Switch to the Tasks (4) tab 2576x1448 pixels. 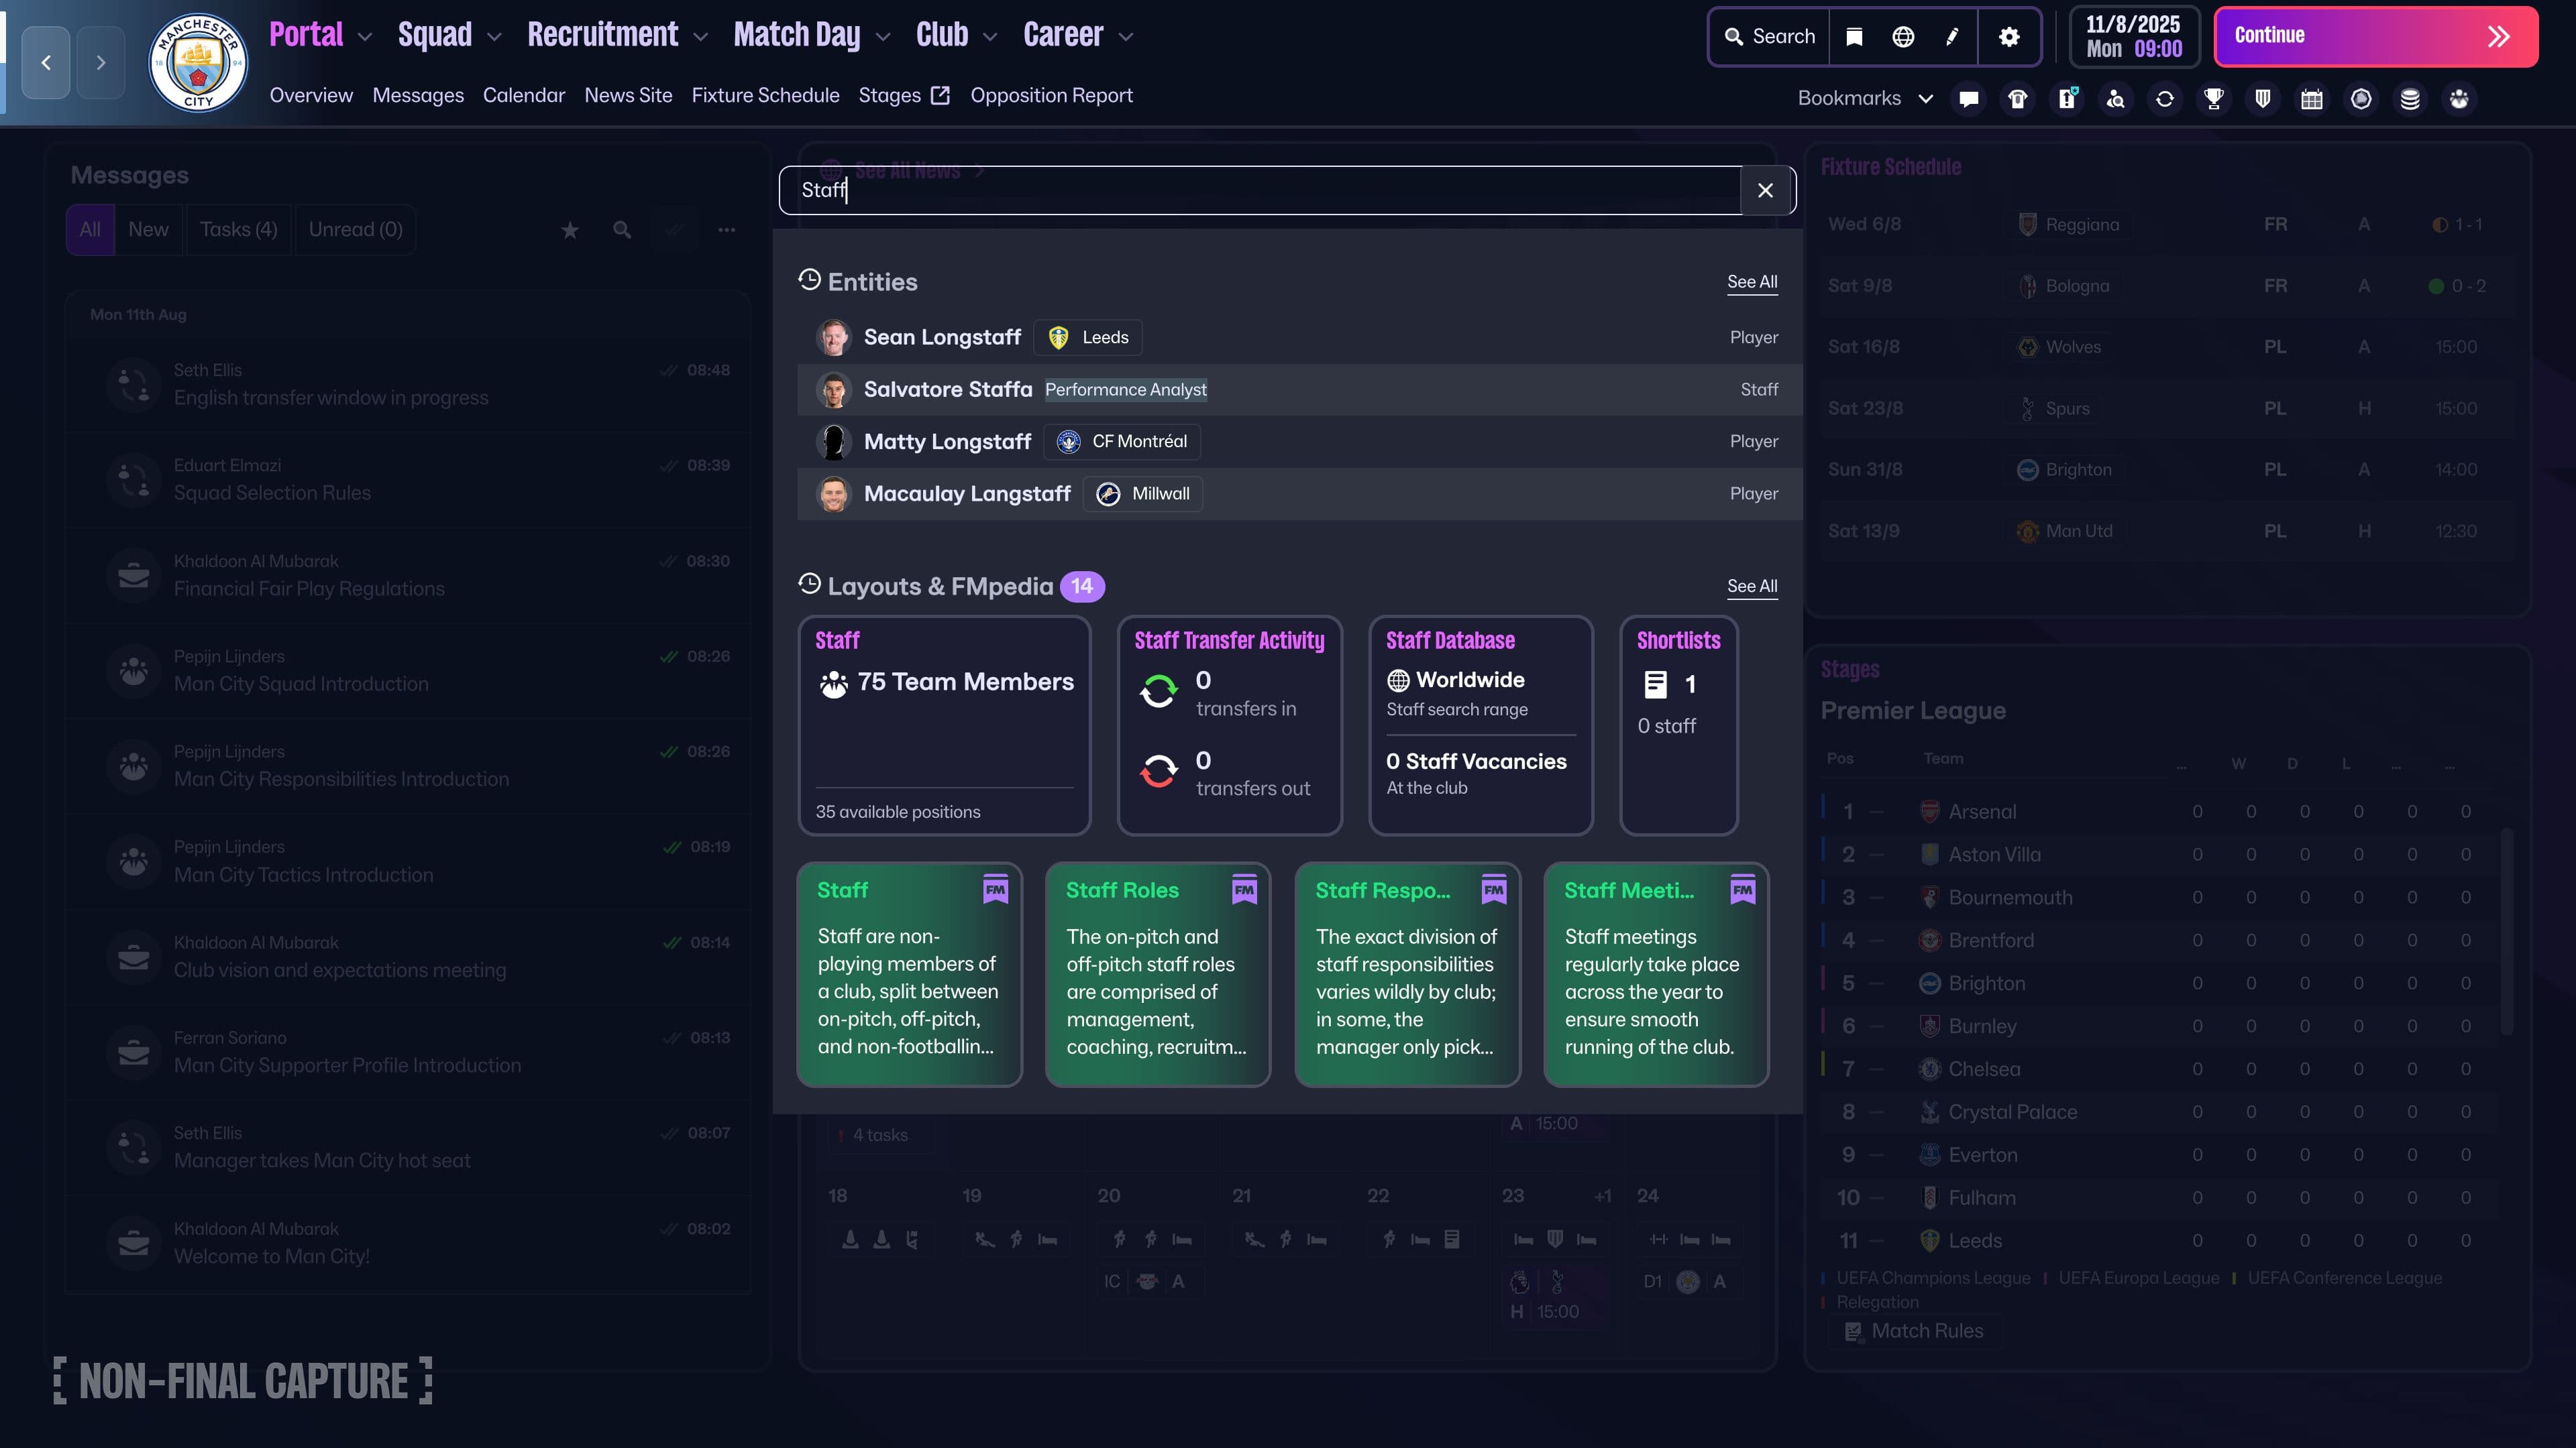tap(238, 229)
